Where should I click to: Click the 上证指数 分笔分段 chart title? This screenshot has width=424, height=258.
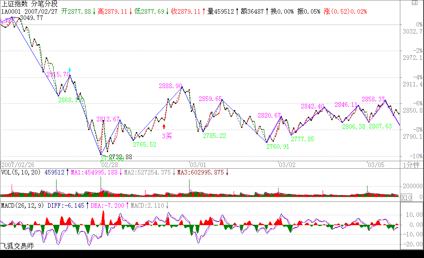29,4
